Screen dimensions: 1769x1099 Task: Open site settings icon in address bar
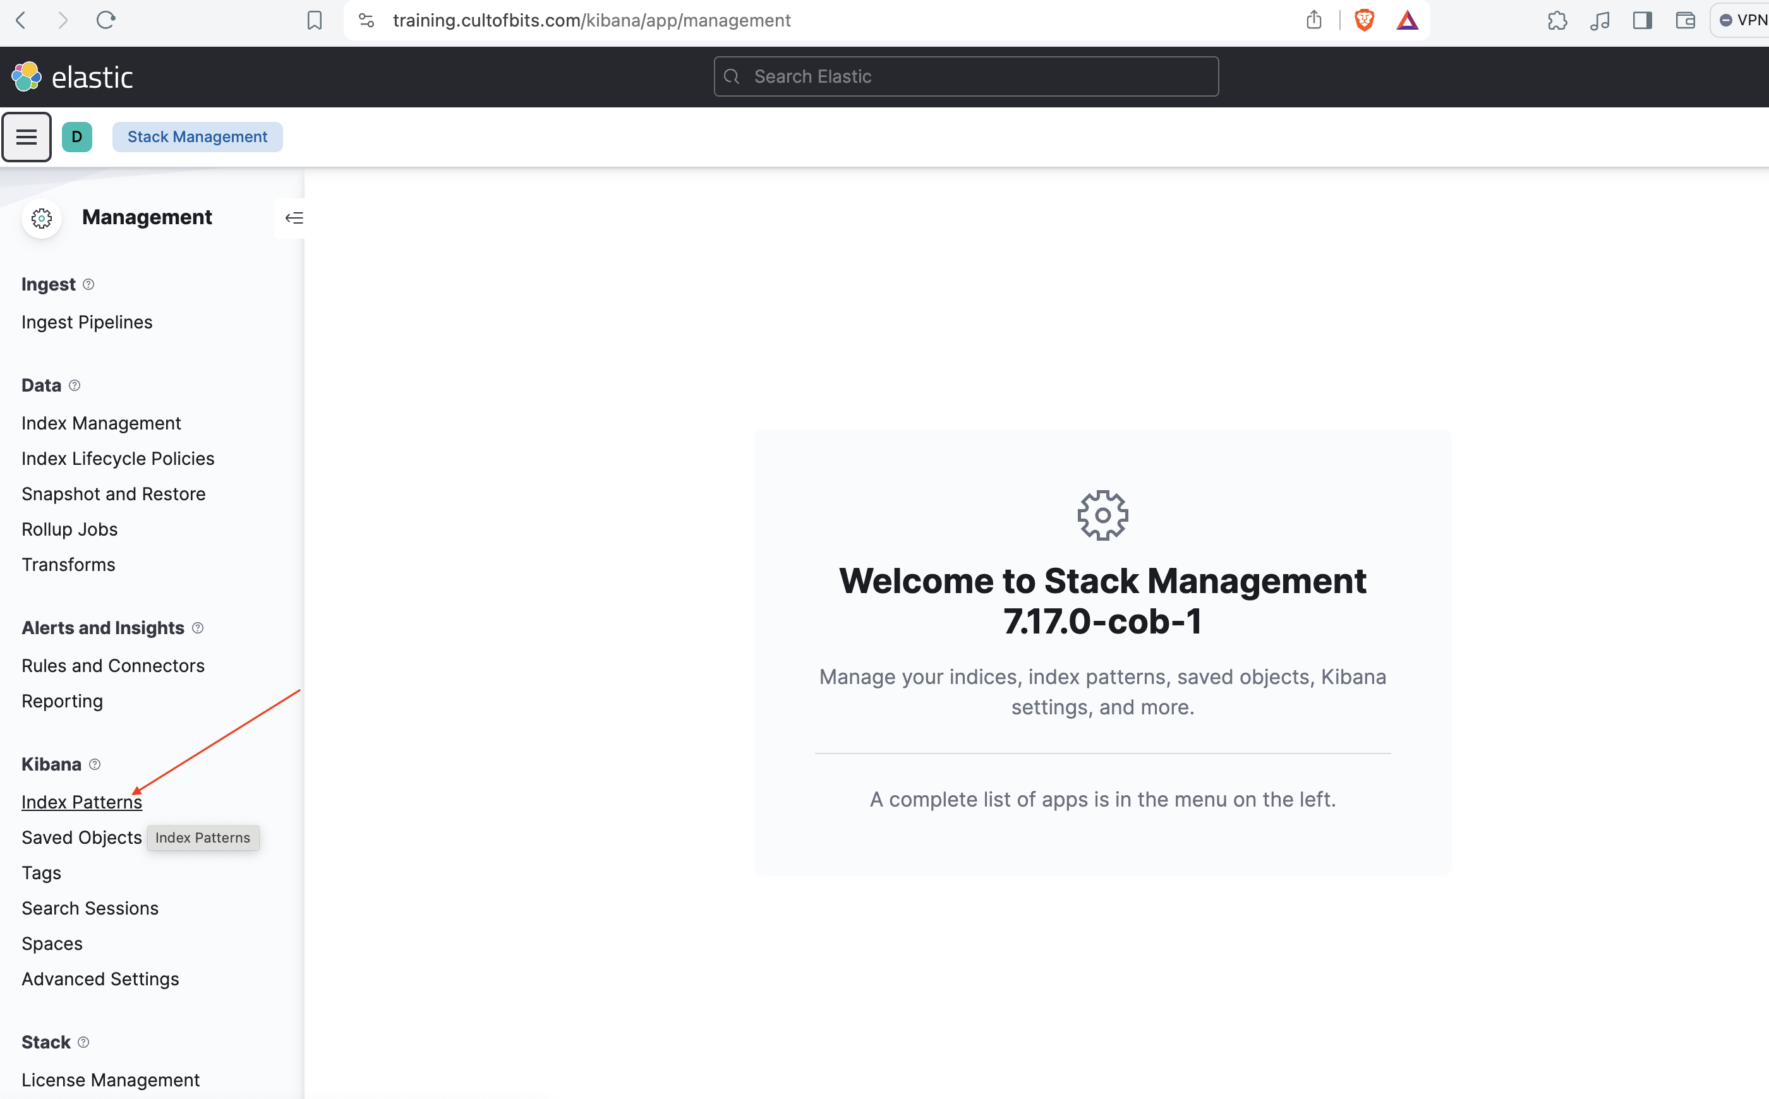pyautogui.click(x=367, y=20)
